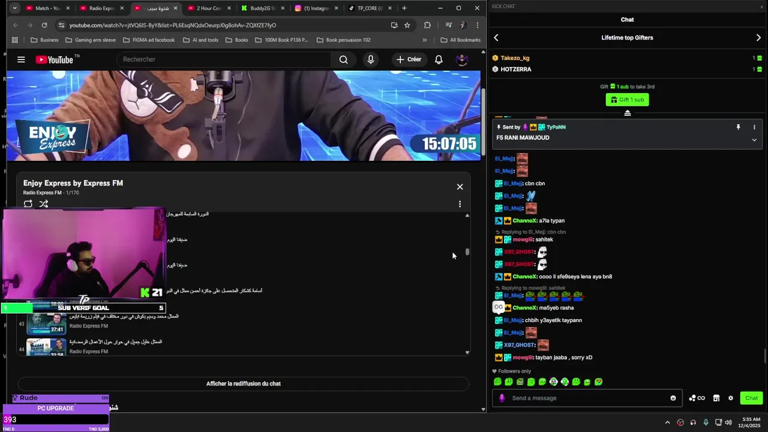
Task: Open the AI and tools bookmark folder
Action: (200, 40)
